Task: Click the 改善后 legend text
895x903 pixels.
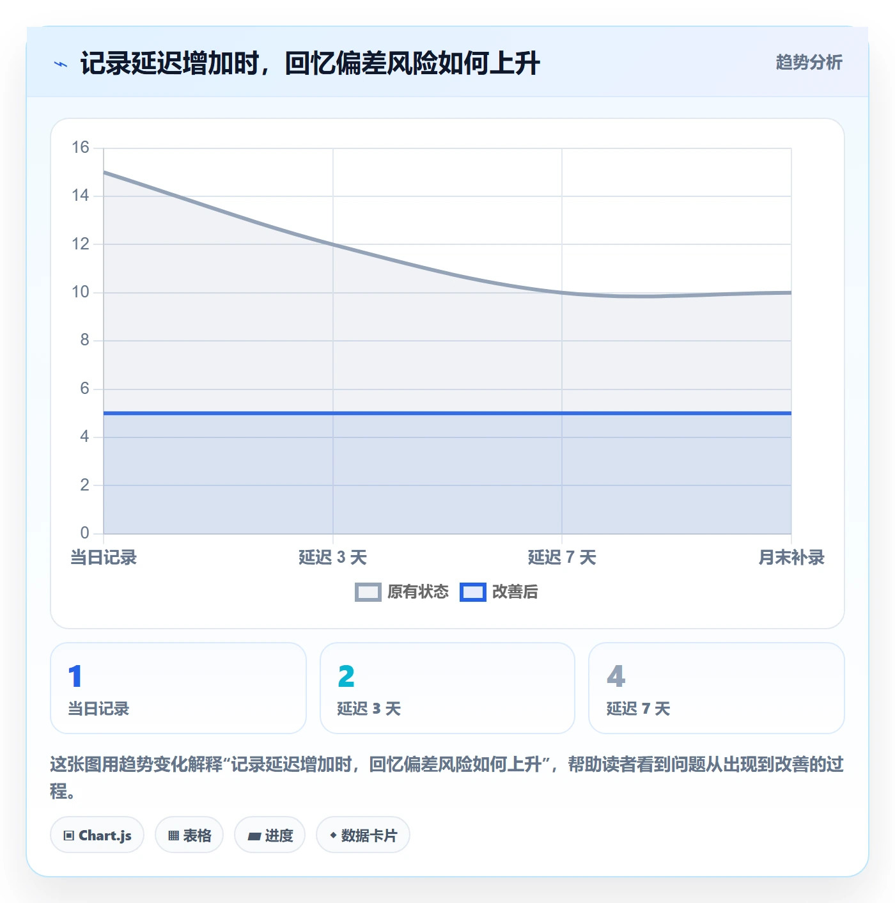Action: [515, 592]
